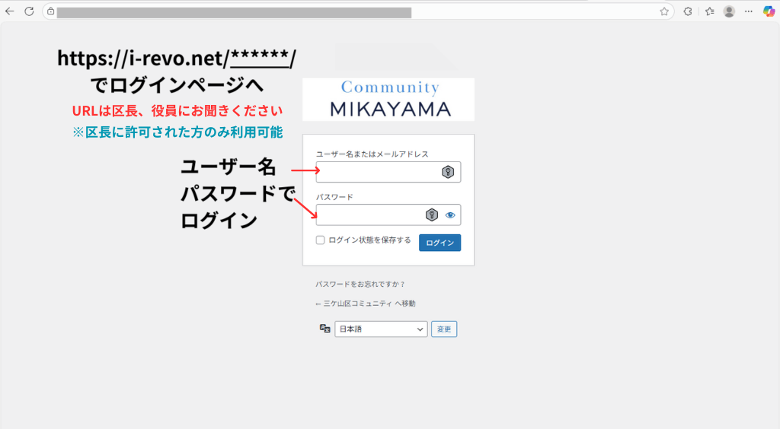Click the password manager key icon in username field
780x429 pixels.
(x=448, y=172)
